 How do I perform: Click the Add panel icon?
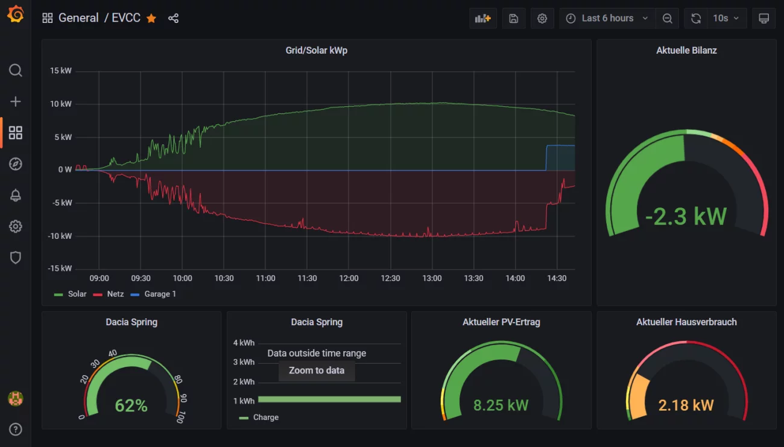tap(482, 18)
